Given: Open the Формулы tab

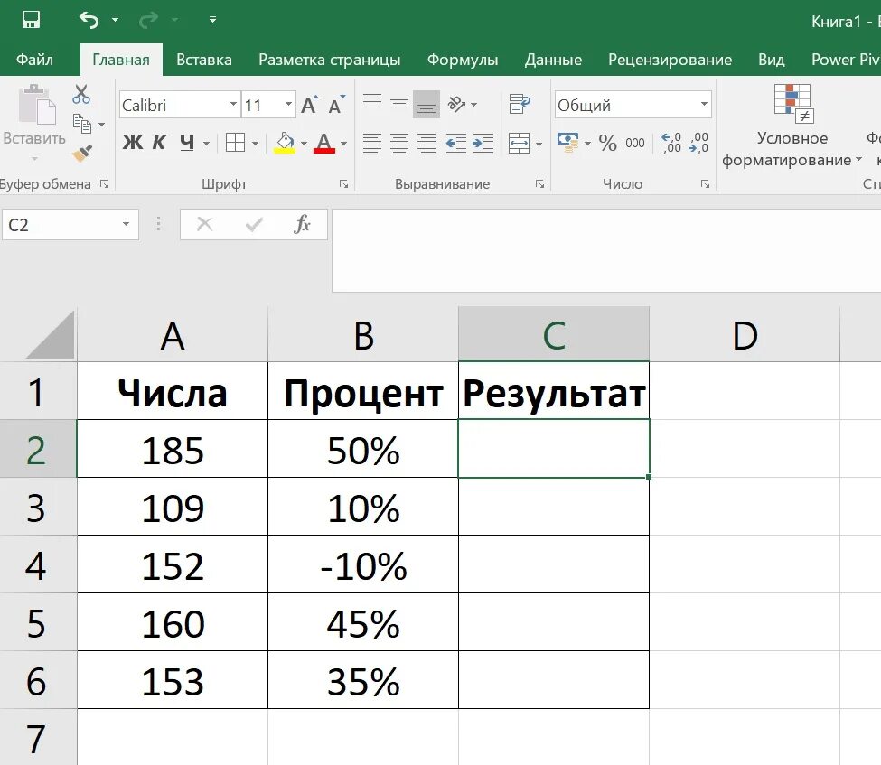Looking at the screenshot, I should click(463, 60).
